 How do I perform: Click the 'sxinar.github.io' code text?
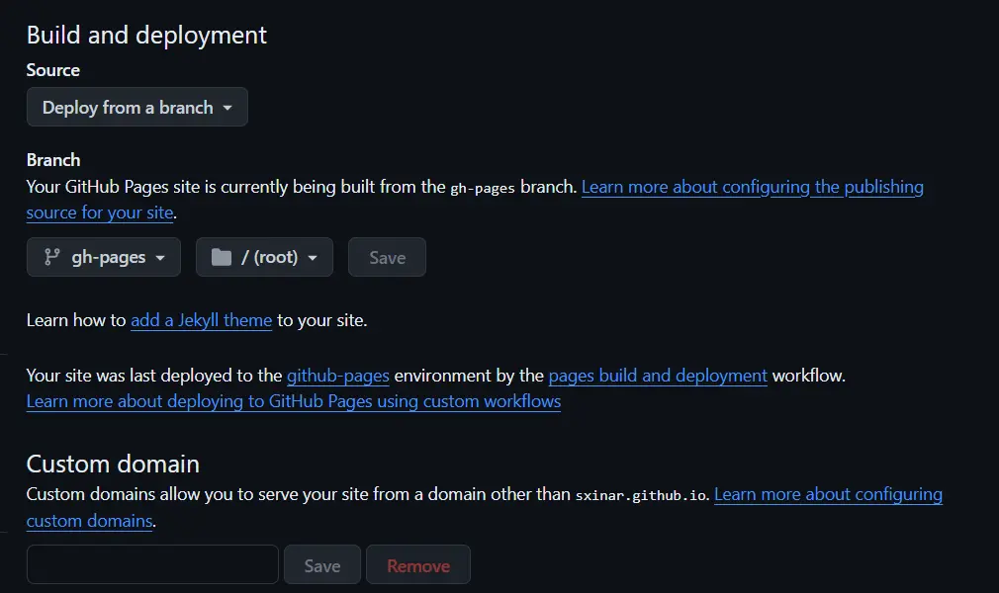click(x=641, y=495)
